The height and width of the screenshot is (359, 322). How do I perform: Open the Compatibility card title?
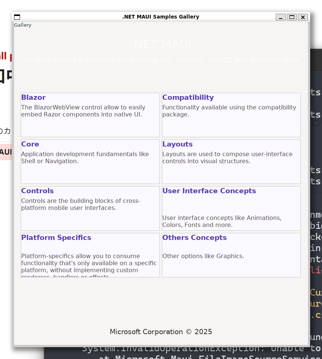pyautogui.click(x=188, y=97)
